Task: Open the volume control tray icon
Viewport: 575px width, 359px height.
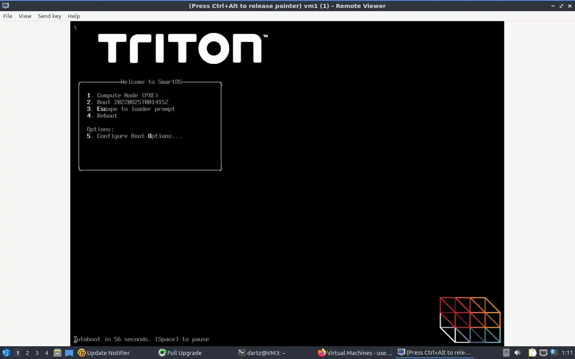Action: tap(517, 353)
